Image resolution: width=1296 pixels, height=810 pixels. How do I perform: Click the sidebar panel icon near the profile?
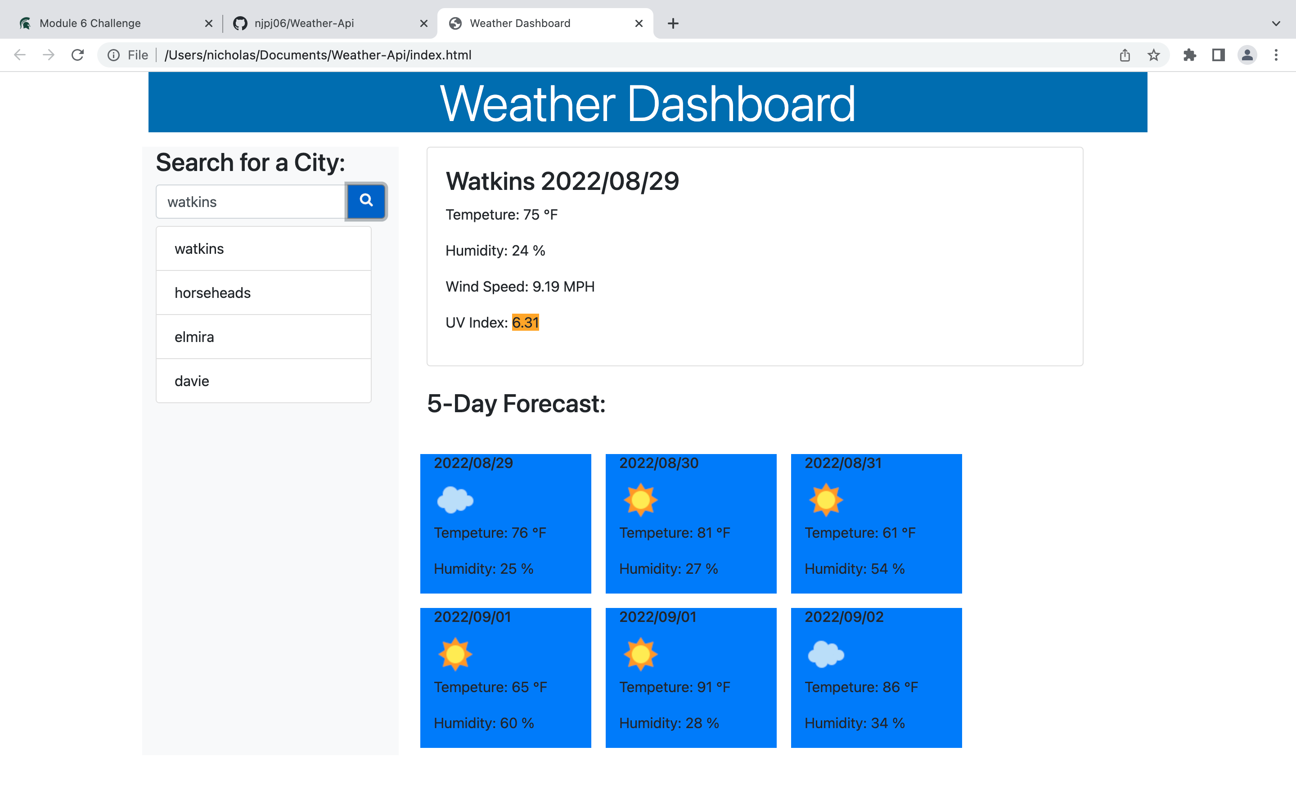tap(1218, 54)
